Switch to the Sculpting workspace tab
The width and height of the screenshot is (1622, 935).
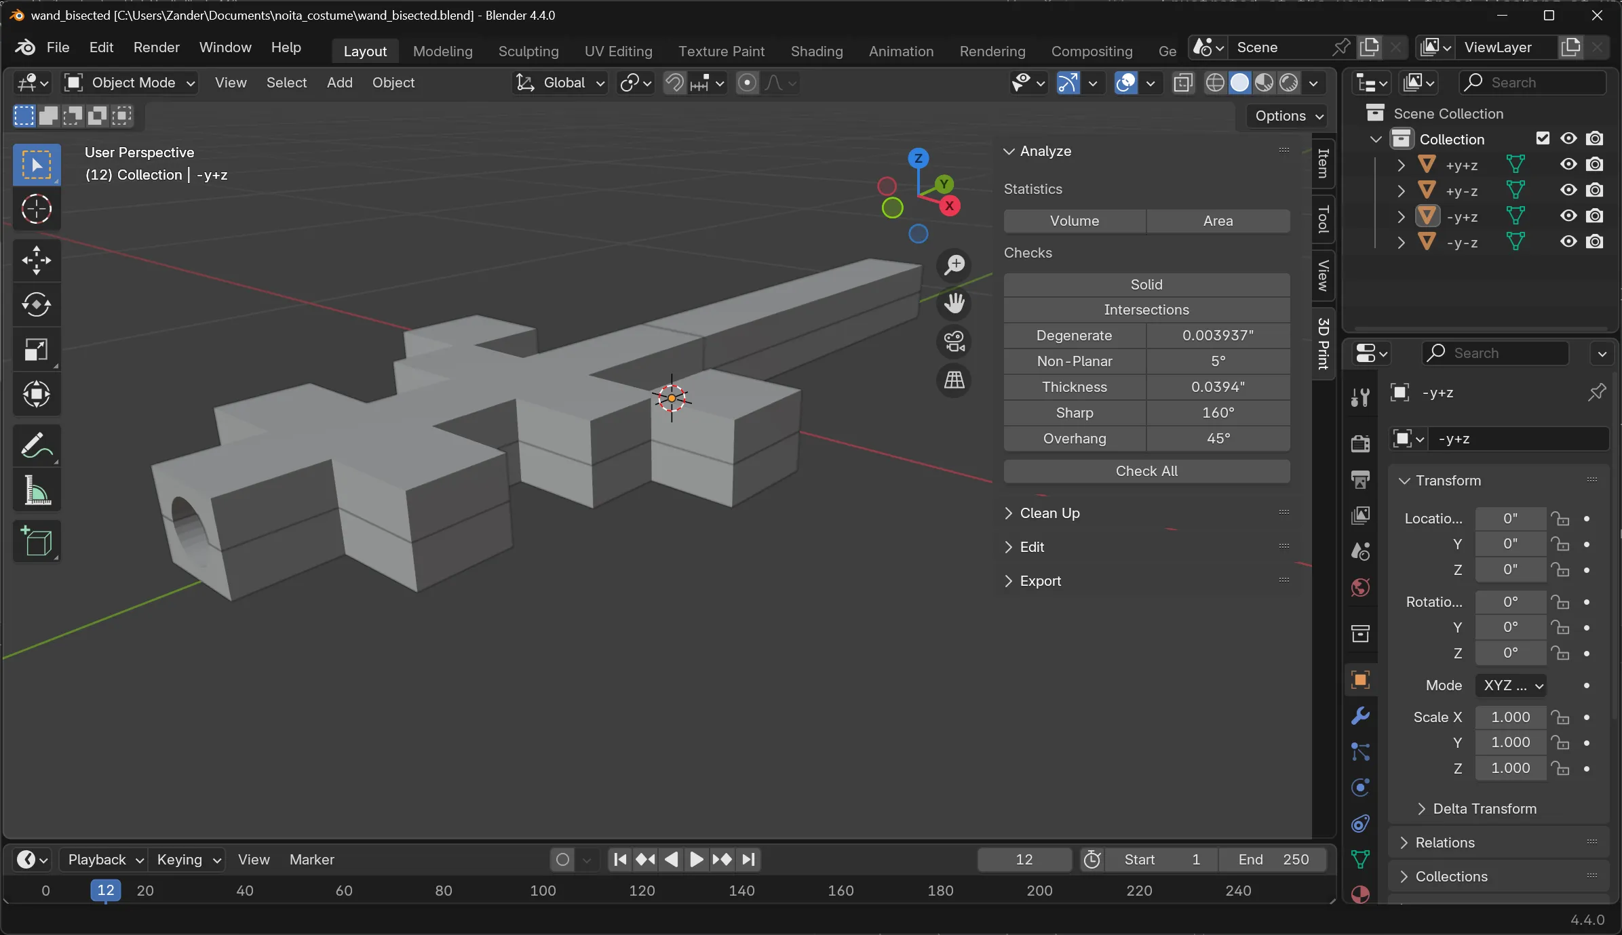528,52
